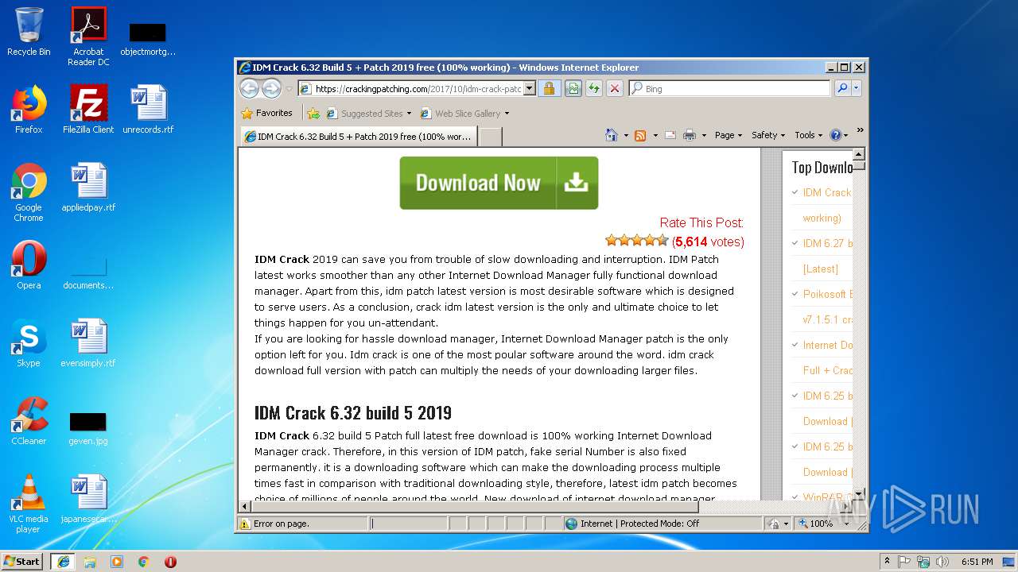Viewport: 1018px width, 572px height.
Task: Toggle Compatibility View icon in address bar
Action: click(x=573, y=88)
